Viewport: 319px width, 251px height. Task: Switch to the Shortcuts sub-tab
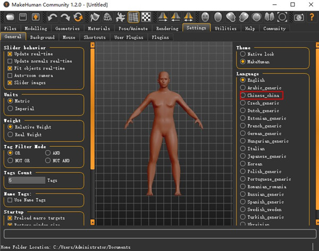(x=94, y=38)
